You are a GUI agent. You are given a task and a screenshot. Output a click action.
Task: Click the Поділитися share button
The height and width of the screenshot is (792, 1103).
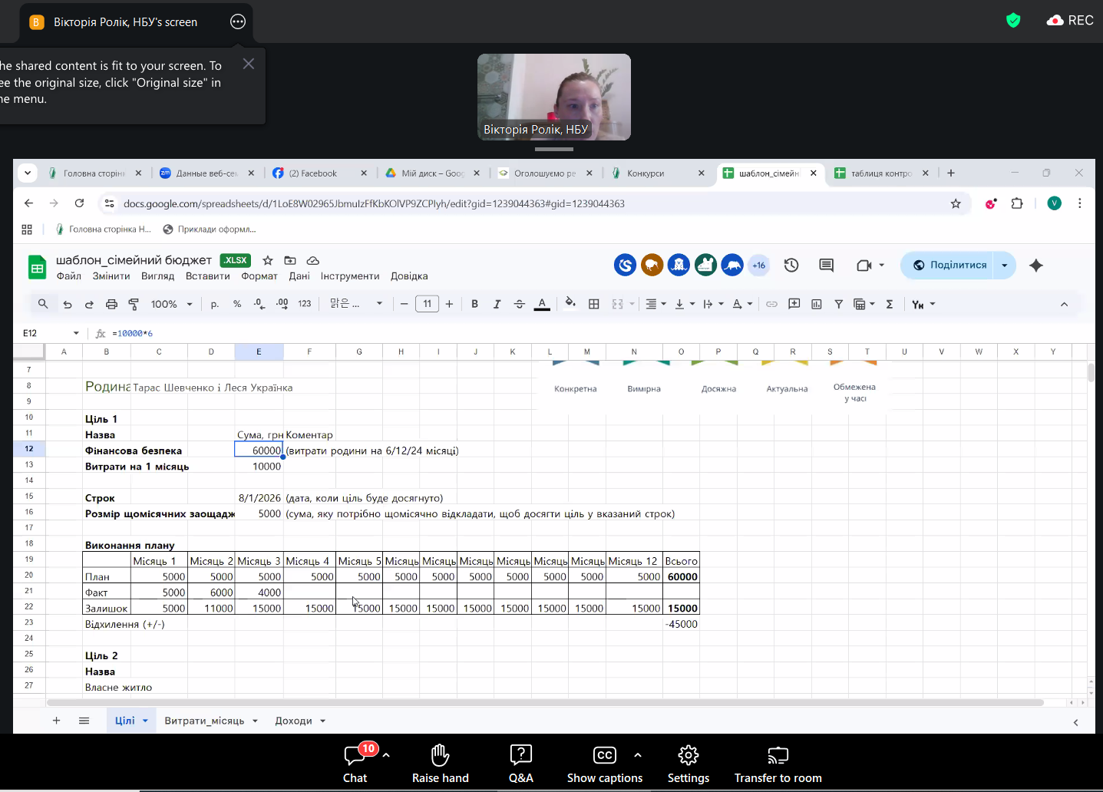click(x=950, y=266)
